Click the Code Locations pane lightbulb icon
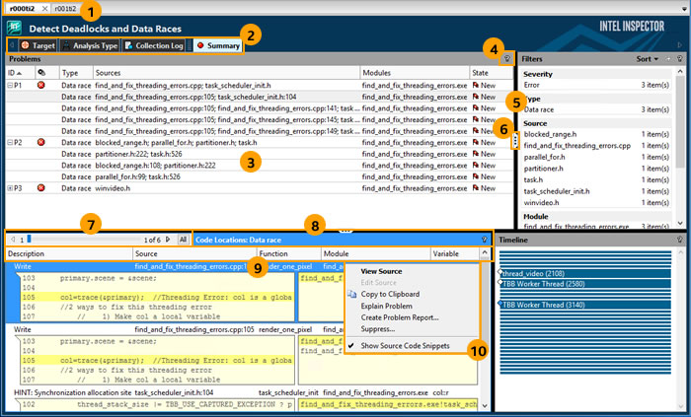 coord(484,240)
